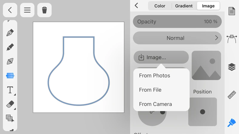239x134 pixels.
Task: Activate the Text tool
Action: click(x=10, y=90)
